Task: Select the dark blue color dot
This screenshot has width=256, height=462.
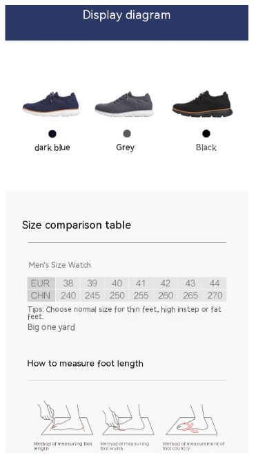Action: [52, 134]
